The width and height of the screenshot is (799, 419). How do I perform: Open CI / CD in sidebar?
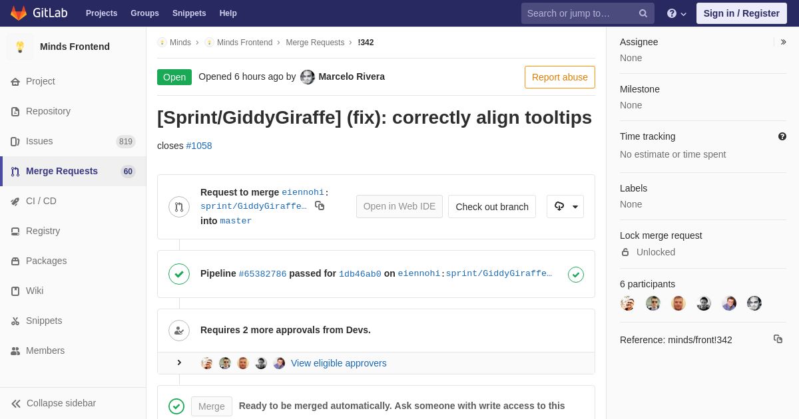41,201
